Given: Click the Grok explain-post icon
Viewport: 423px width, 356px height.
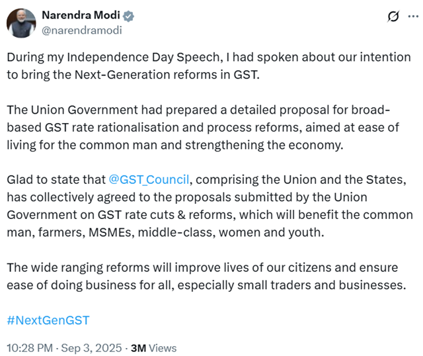Looking at the screenshot, I should tap(393, 17).
